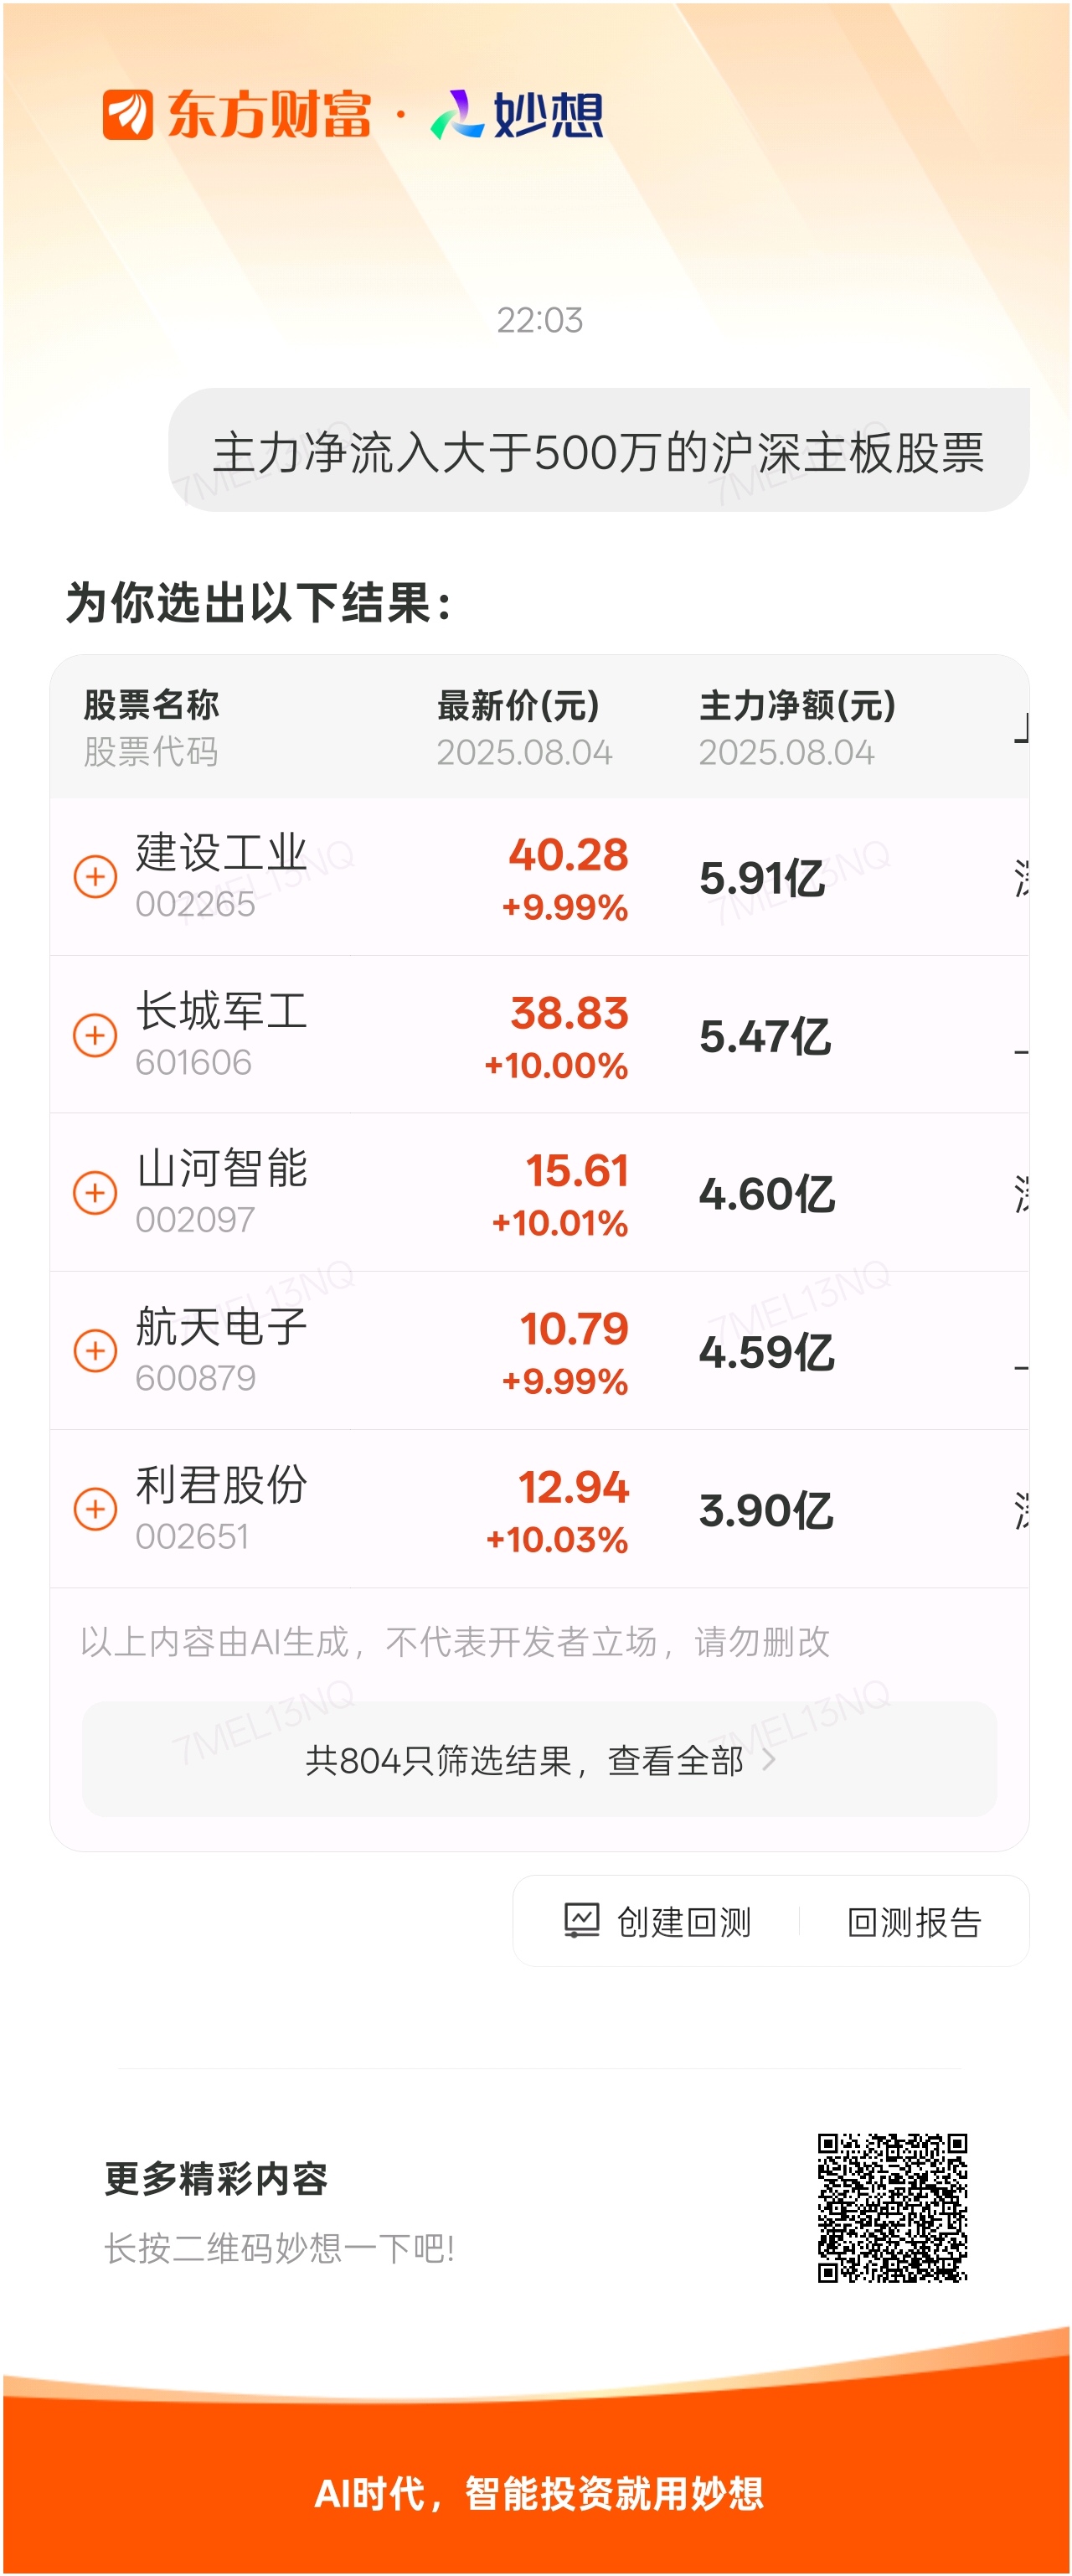Open the 共804只筛选结果 view-all bar
The height and width of the screenshot is (2576, 1072).
click(539, 1760)
